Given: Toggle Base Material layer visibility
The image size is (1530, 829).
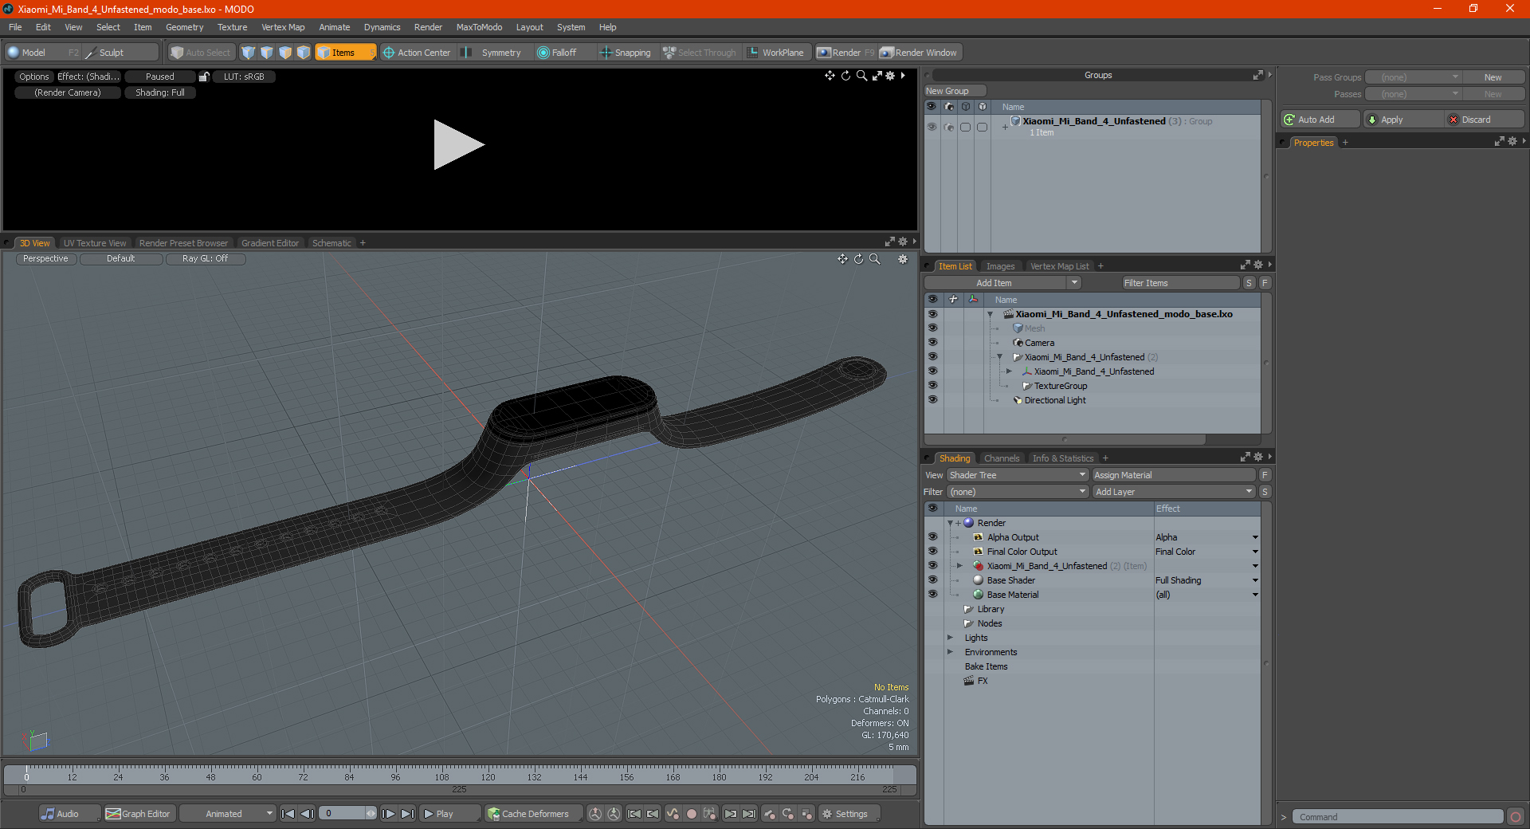Looking at the screenshot, I should [x=932, y=595].
